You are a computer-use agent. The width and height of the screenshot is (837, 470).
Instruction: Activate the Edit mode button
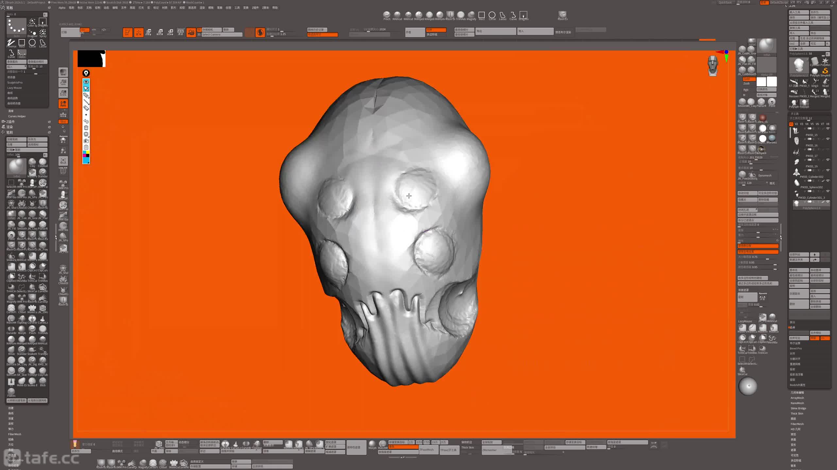point(128,32)
